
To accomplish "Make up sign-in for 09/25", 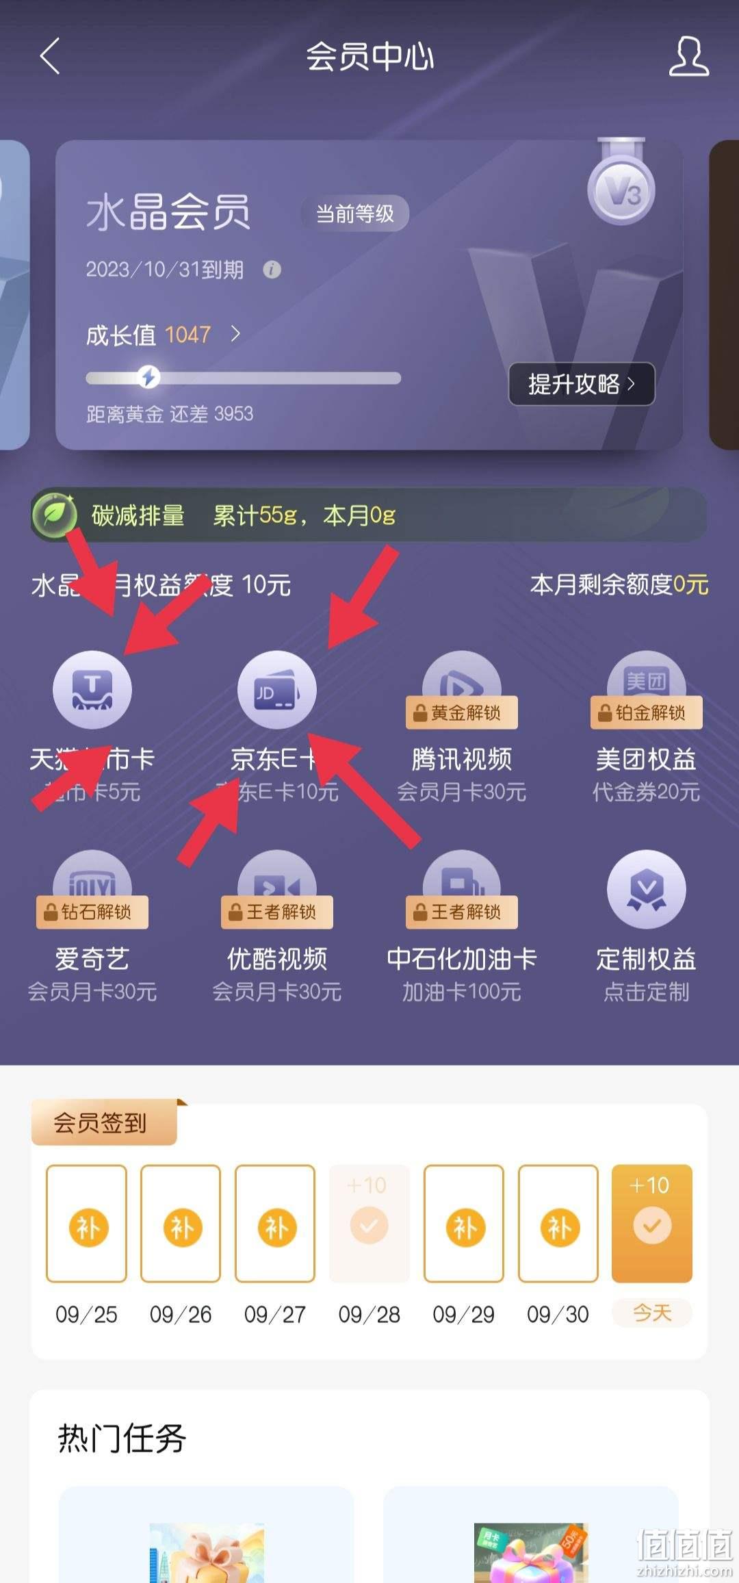I will [x=87, y=1223].
